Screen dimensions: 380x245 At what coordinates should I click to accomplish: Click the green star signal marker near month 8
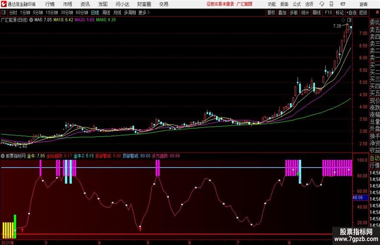point(298,174)
